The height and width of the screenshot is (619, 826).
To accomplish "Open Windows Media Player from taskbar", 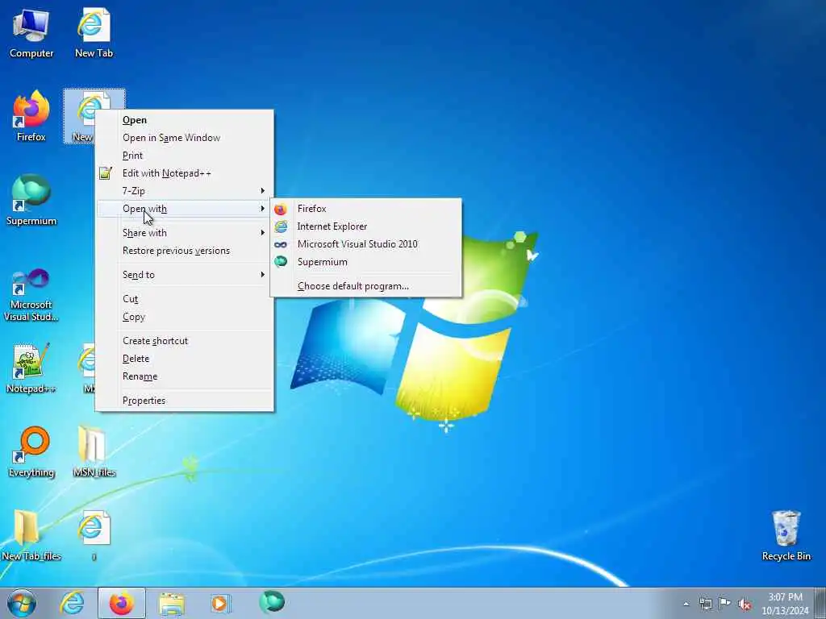I will click(x=220, y=603).
